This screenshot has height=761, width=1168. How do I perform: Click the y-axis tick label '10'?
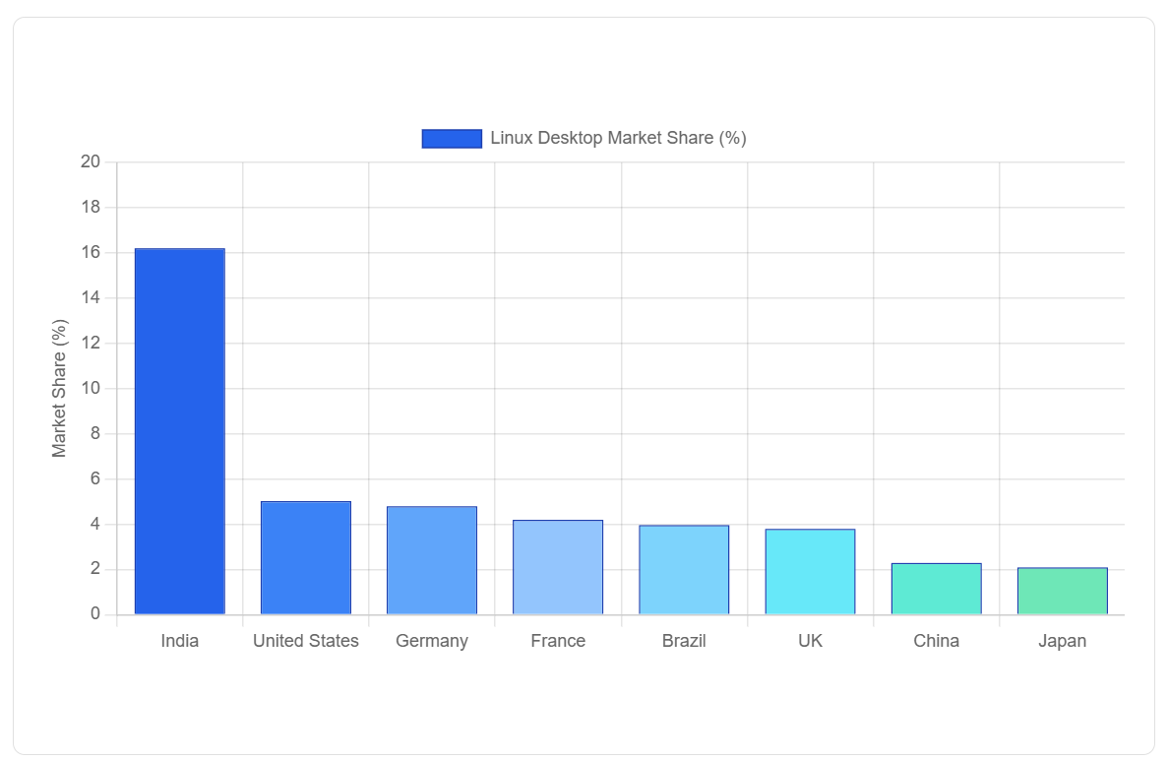point(91,388)
